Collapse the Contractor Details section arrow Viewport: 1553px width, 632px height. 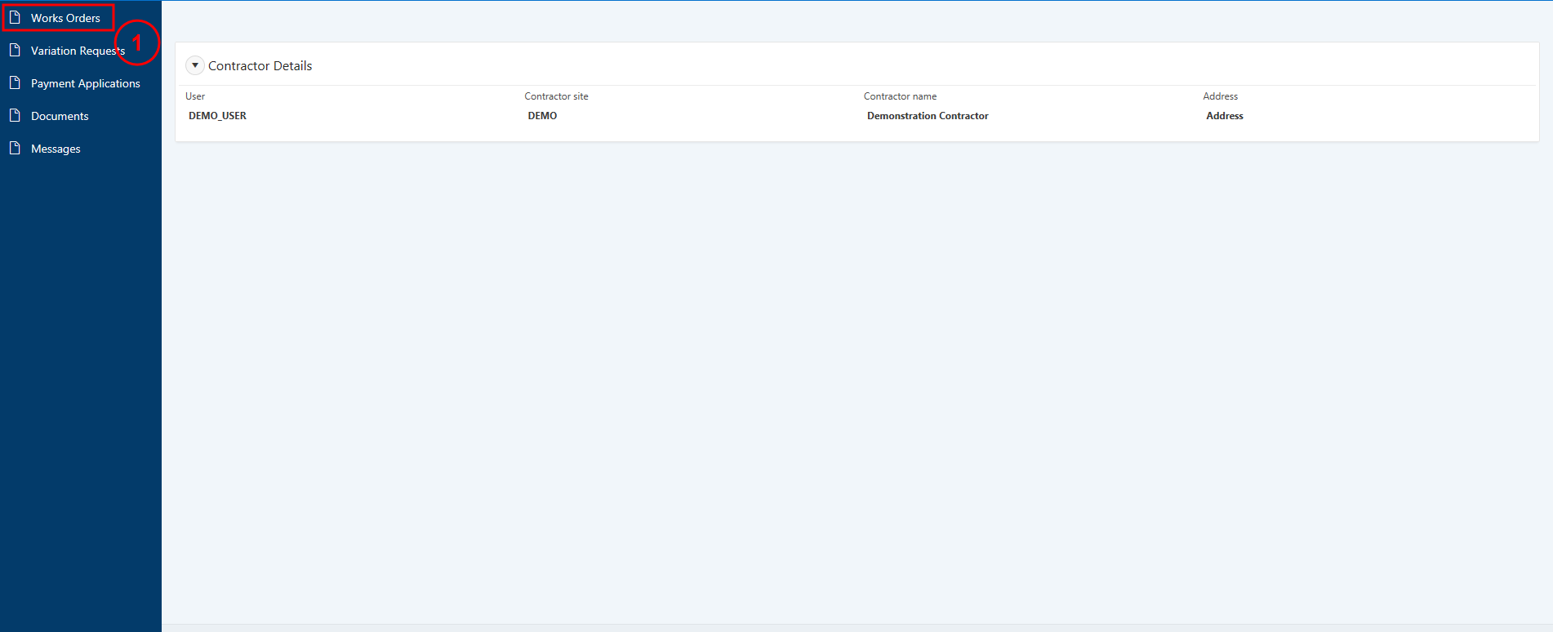(195, 65)
